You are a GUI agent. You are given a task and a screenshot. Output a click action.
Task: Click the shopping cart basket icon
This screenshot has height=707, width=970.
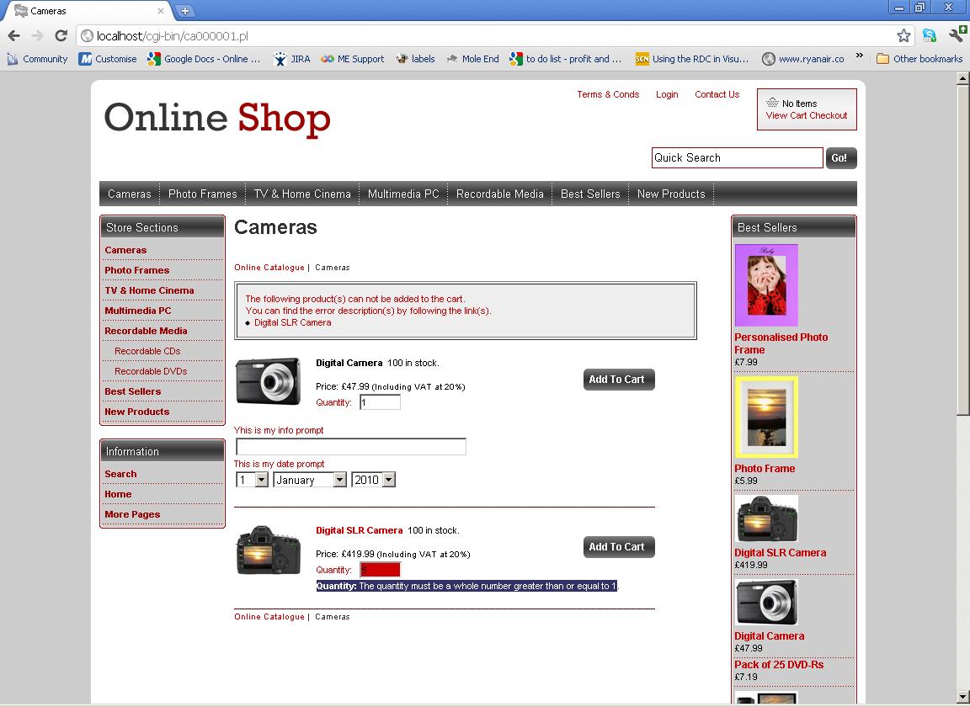(x=772, y=103)
